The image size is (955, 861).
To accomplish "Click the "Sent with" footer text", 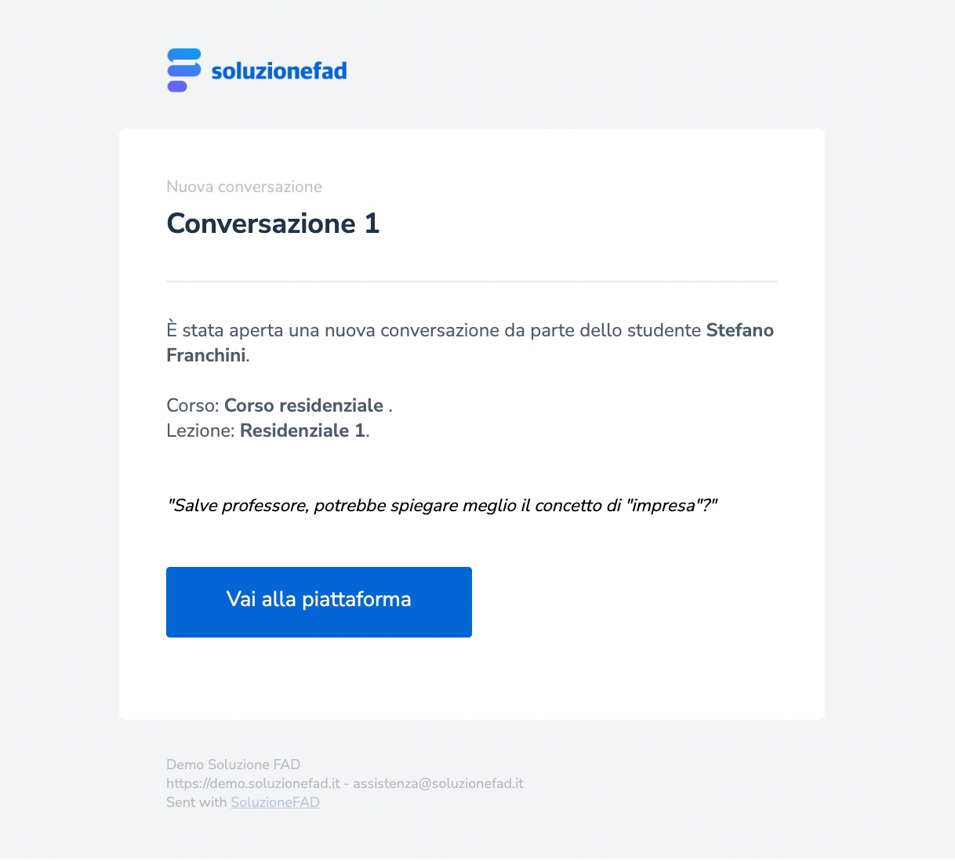I will pos(196,802).
